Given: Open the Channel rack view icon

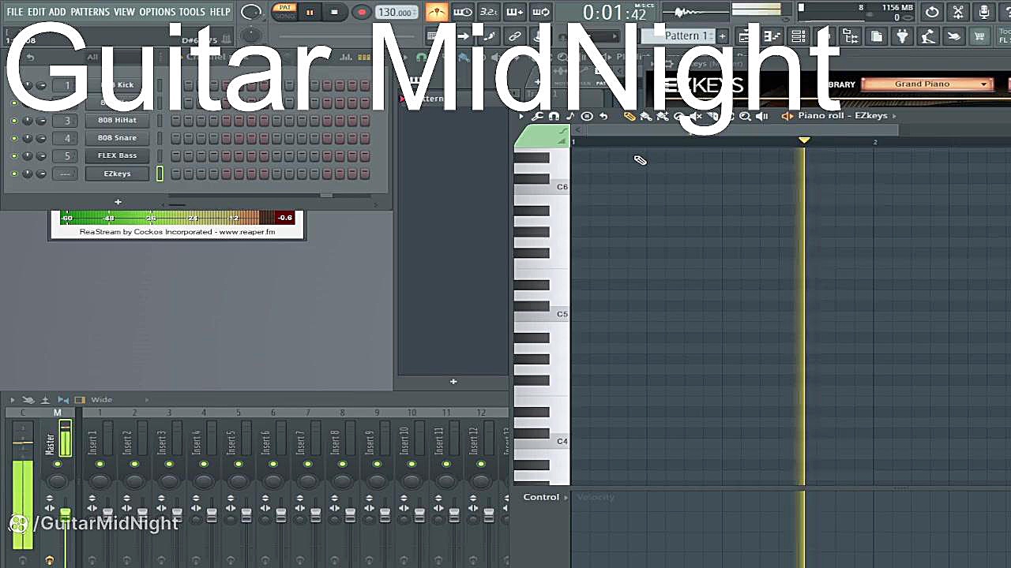Looking at the screenshot, I should point(799,36).
